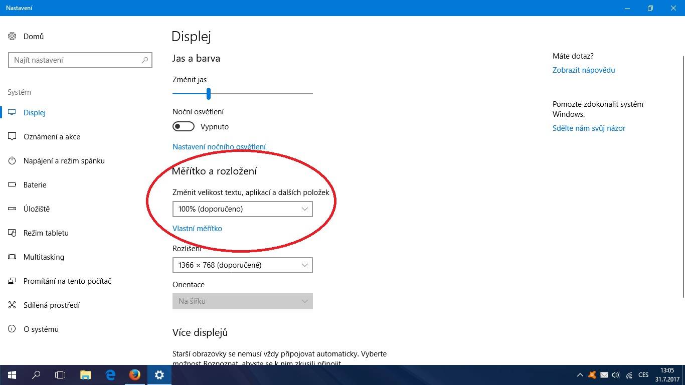The width and height of the screenshot is (685, 385).
Task: Launch Firefox from the taskbar
Action: click(134, 375)
